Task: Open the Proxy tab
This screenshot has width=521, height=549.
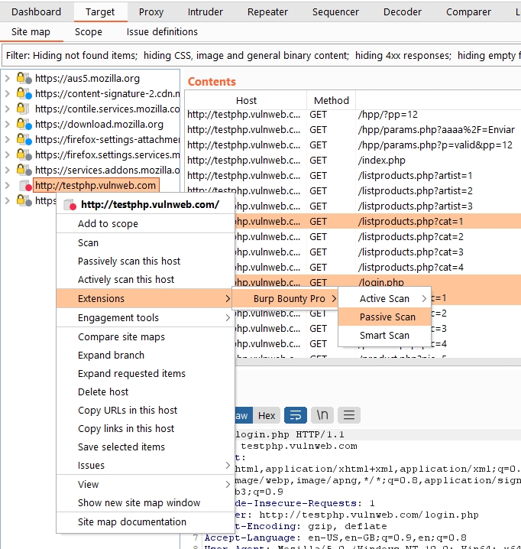Action: [x=151, y=11]
